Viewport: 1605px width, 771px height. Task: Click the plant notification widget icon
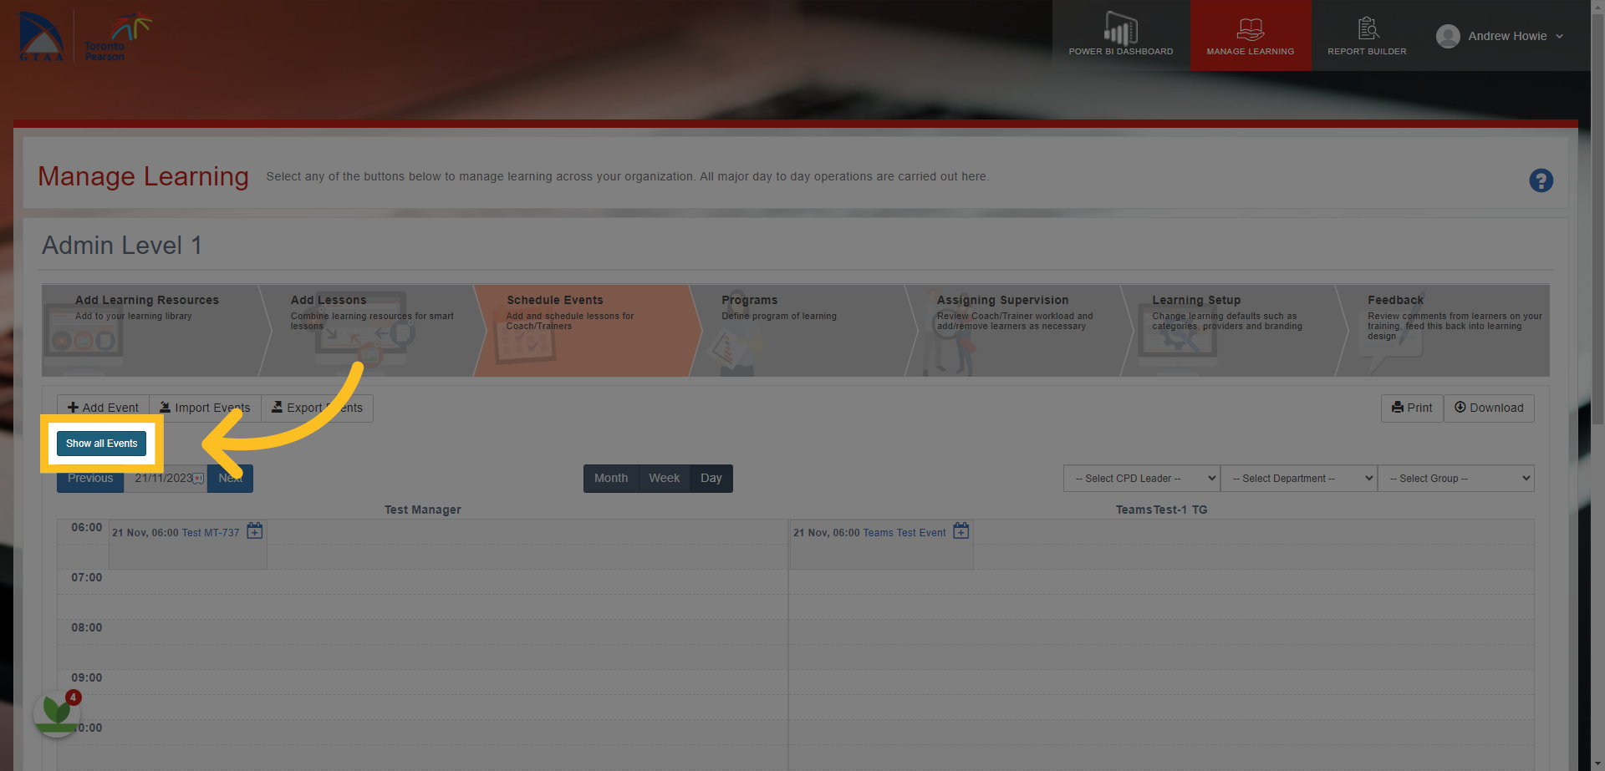click(57, 713)
